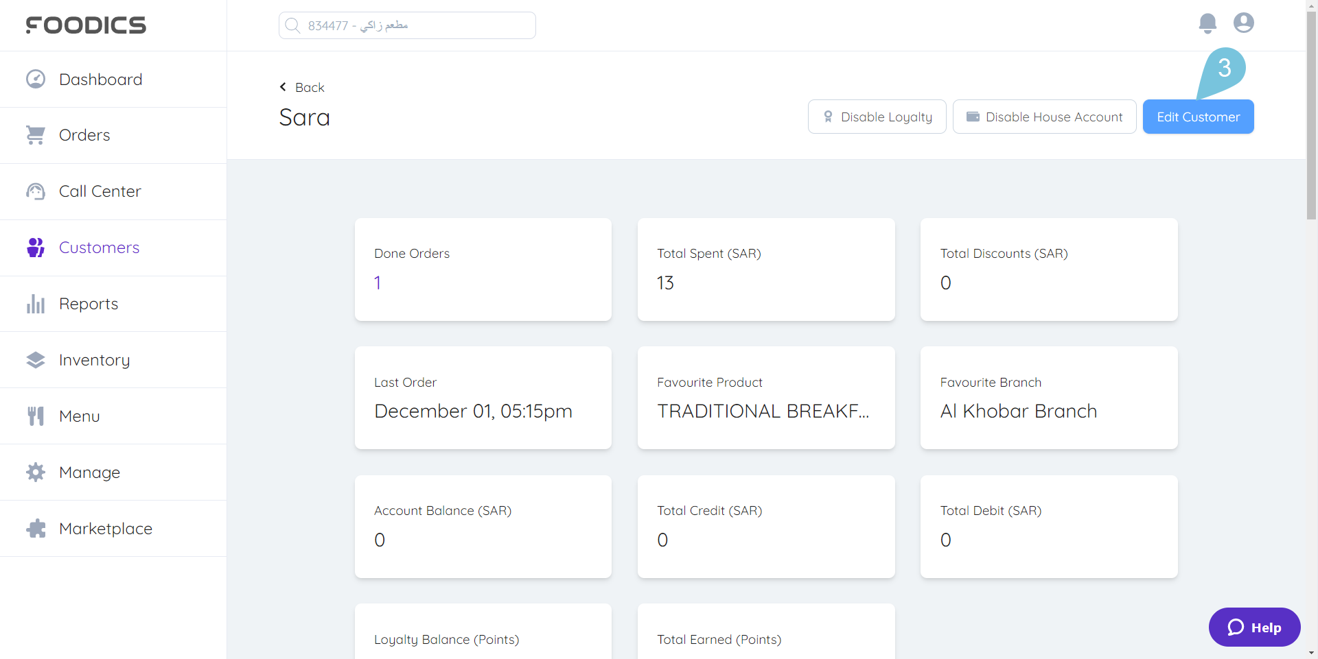
Task: Click the Manage gear icon
Action: 36,472
